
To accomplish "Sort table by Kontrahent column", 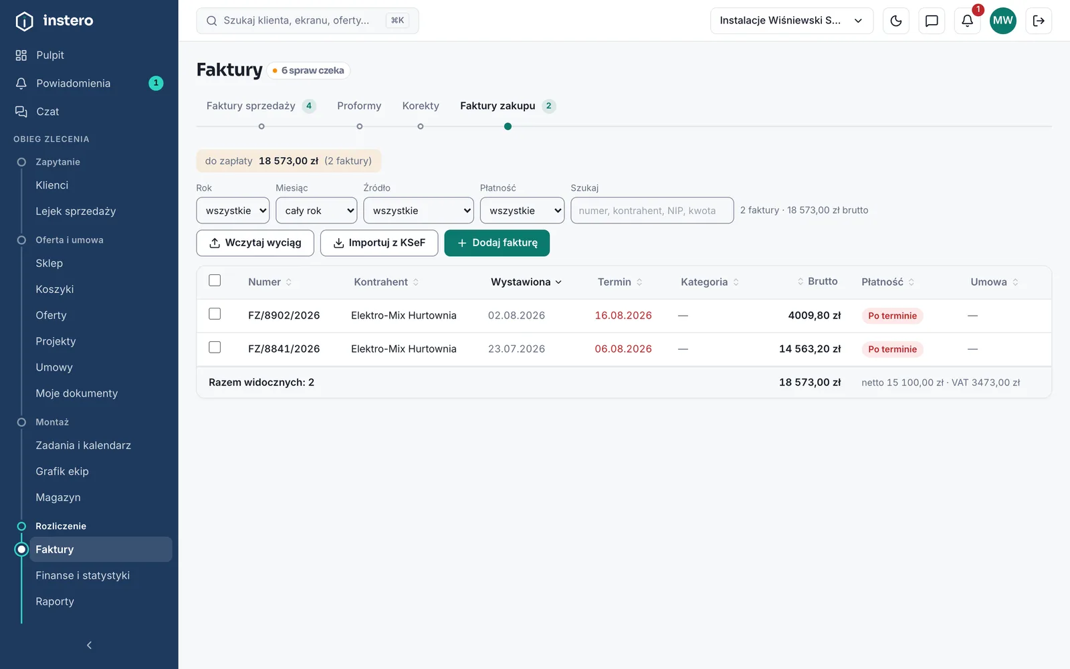I will click(x=386, y=282).
